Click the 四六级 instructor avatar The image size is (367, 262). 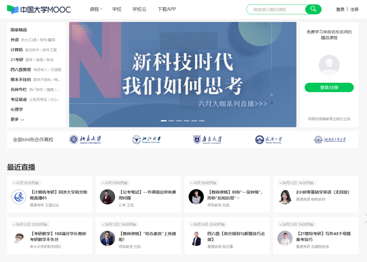coord(196,238)
